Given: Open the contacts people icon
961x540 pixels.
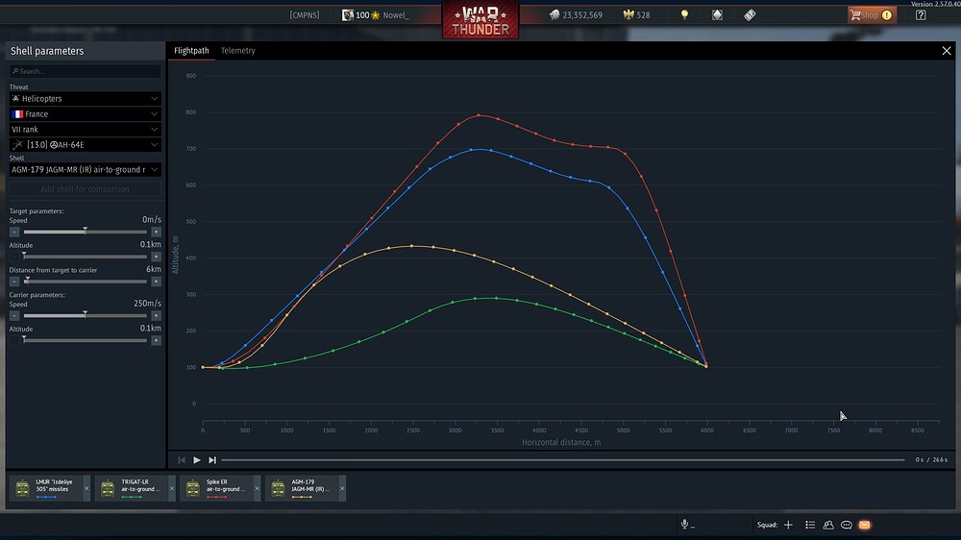Looking at the screenshot, I should tap(828, 525).
